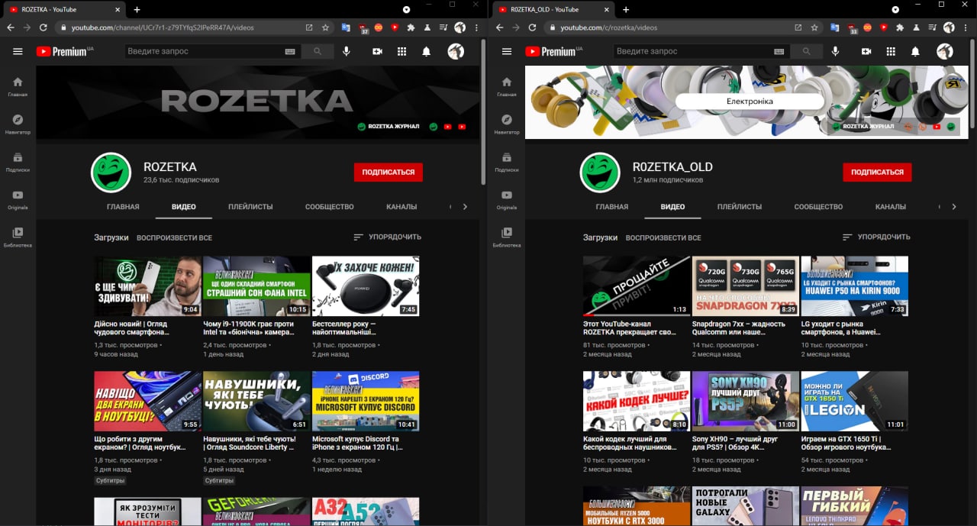Open new browser tab in ROZETKA window
Screen dimensions: 977x526
[x=137, y=9]
